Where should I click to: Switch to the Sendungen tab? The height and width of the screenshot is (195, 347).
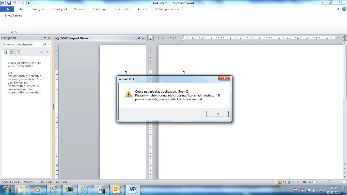click(x=101, y=9)
